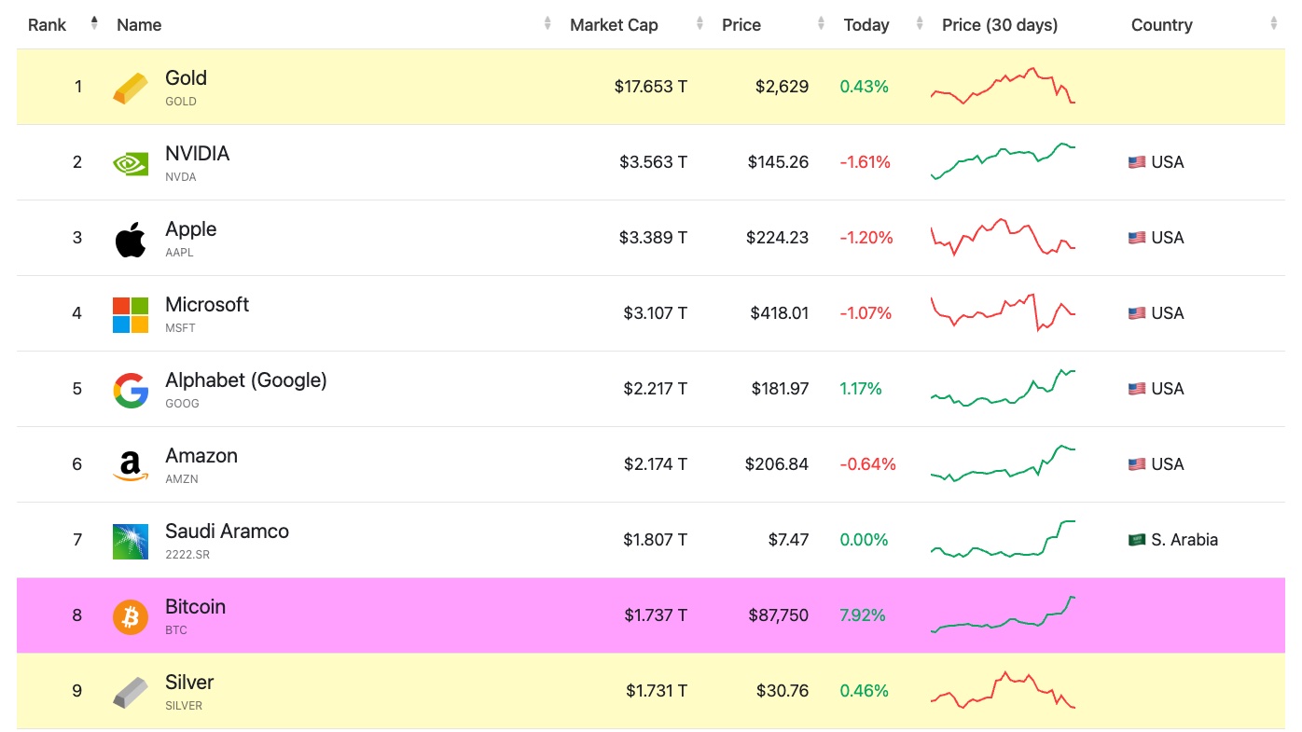This screenshot has width=1302, height=732.
Task: Click Amazon's -0.64% daily change
Action: click(x=868, y=464)
